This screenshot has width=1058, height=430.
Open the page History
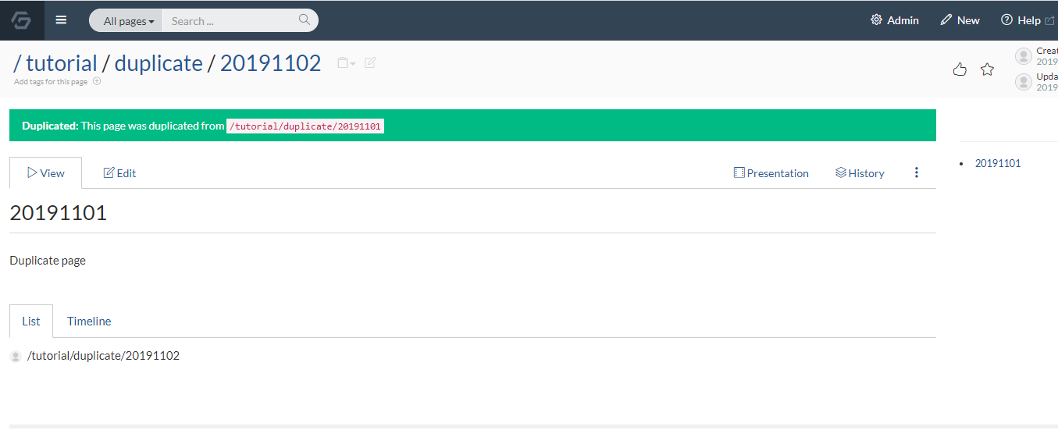point(860,173)
